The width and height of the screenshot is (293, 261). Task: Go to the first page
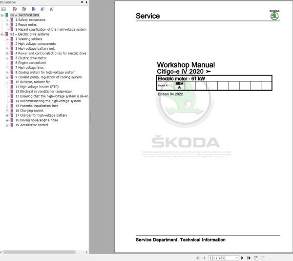coord(198,258)
